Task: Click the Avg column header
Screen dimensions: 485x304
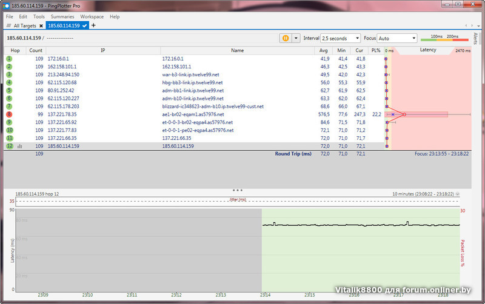Action: point(324,50)
